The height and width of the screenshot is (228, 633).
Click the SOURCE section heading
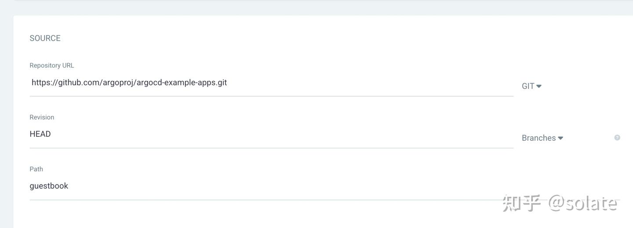[45, 38]
